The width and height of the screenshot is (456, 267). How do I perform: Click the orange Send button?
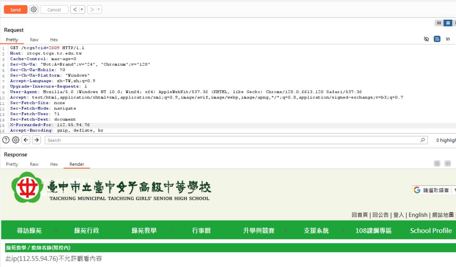[15, 10]
